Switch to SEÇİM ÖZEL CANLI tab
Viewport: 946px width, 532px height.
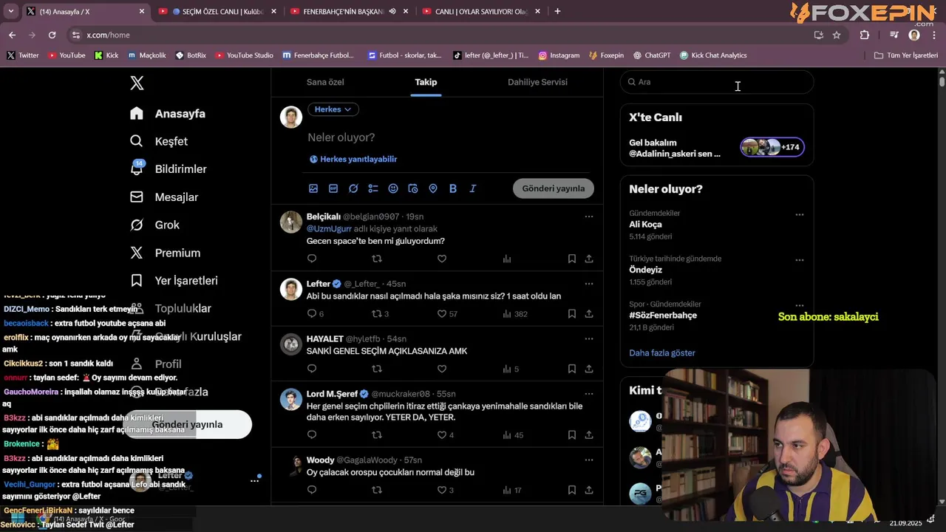click(x=218, y=12)
